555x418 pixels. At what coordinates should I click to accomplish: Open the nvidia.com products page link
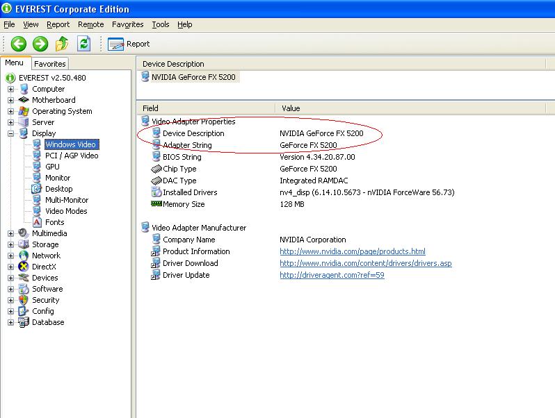[x=353, y=251]
